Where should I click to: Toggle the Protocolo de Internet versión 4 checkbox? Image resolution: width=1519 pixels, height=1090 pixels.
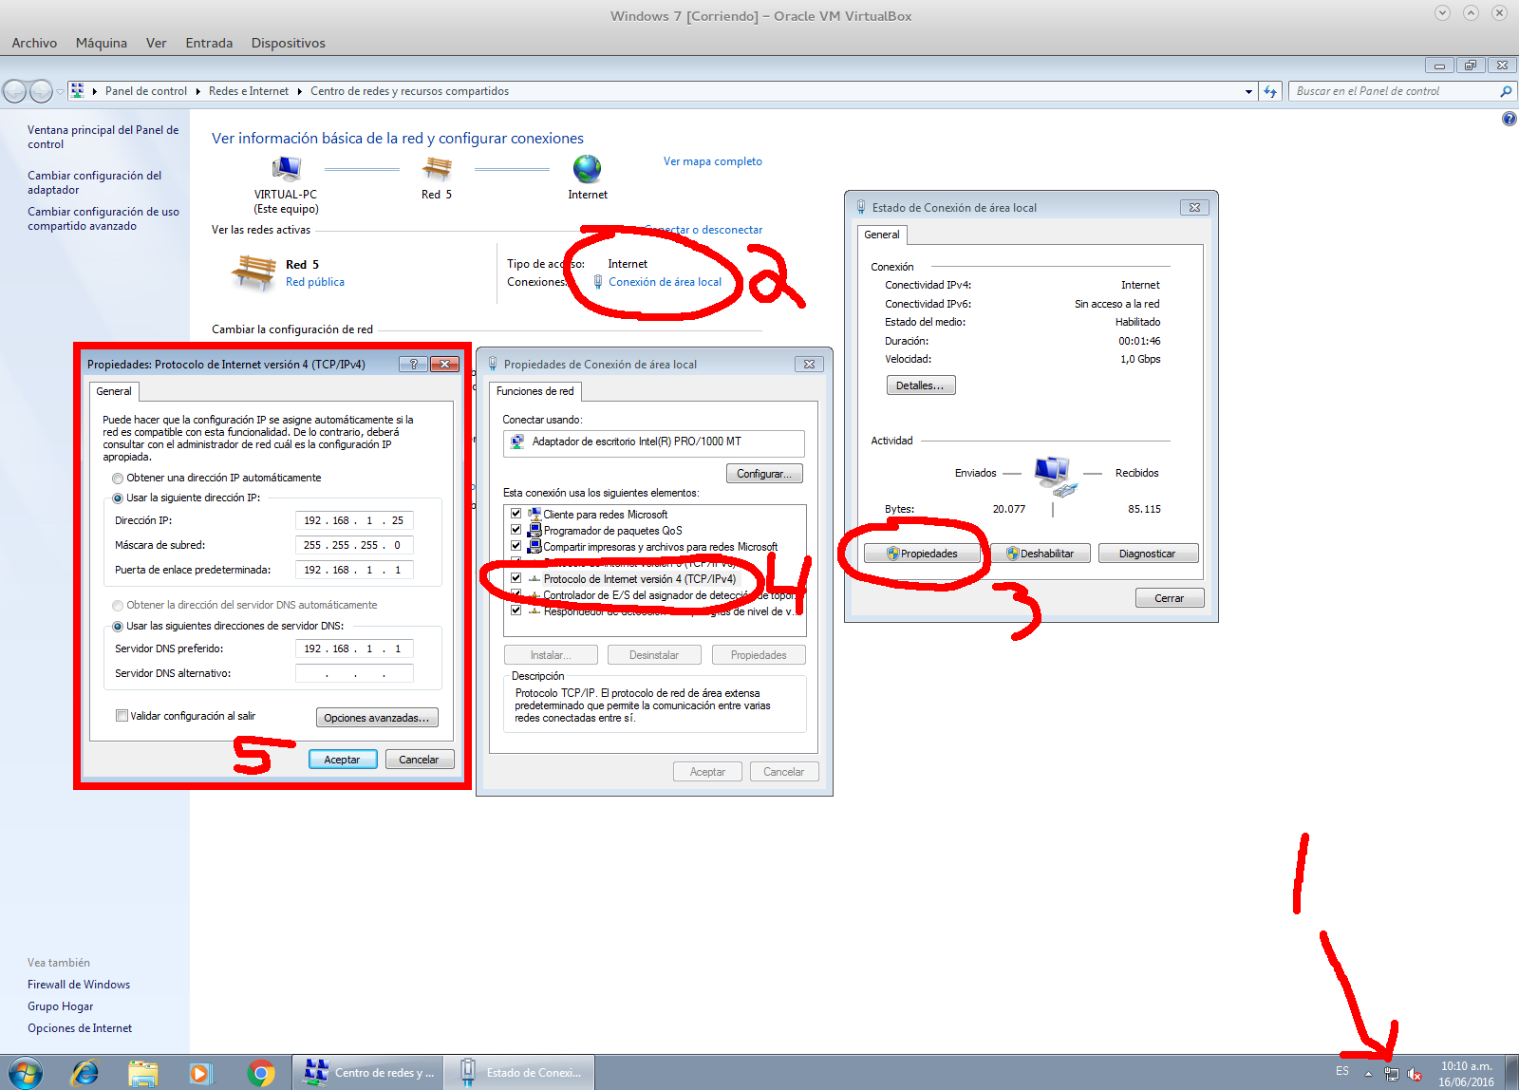click(x=516, y=578)
